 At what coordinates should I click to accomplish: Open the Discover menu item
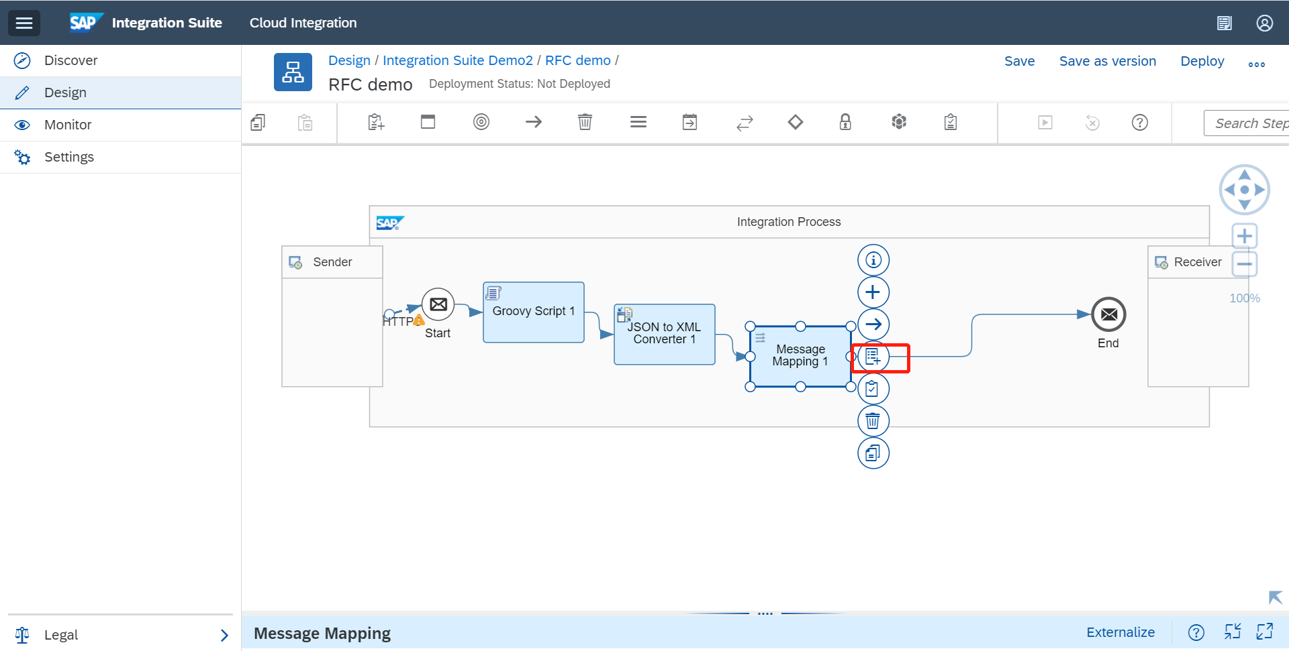(121, 60)
